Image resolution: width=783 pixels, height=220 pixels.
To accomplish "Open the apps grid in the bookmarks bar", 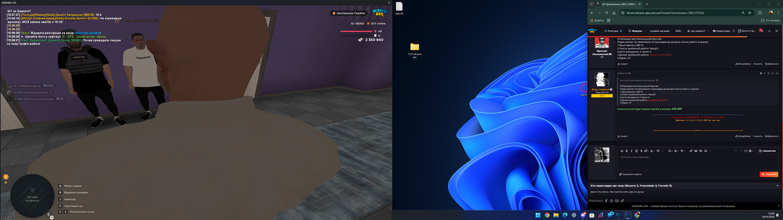I will pos(609,20).
